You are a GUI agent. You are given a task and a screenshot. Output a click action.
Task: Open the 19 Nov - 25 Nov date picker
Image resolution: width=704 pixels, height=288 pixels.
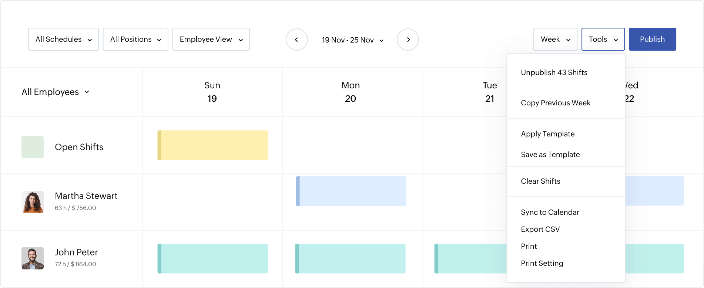(352, 40)
